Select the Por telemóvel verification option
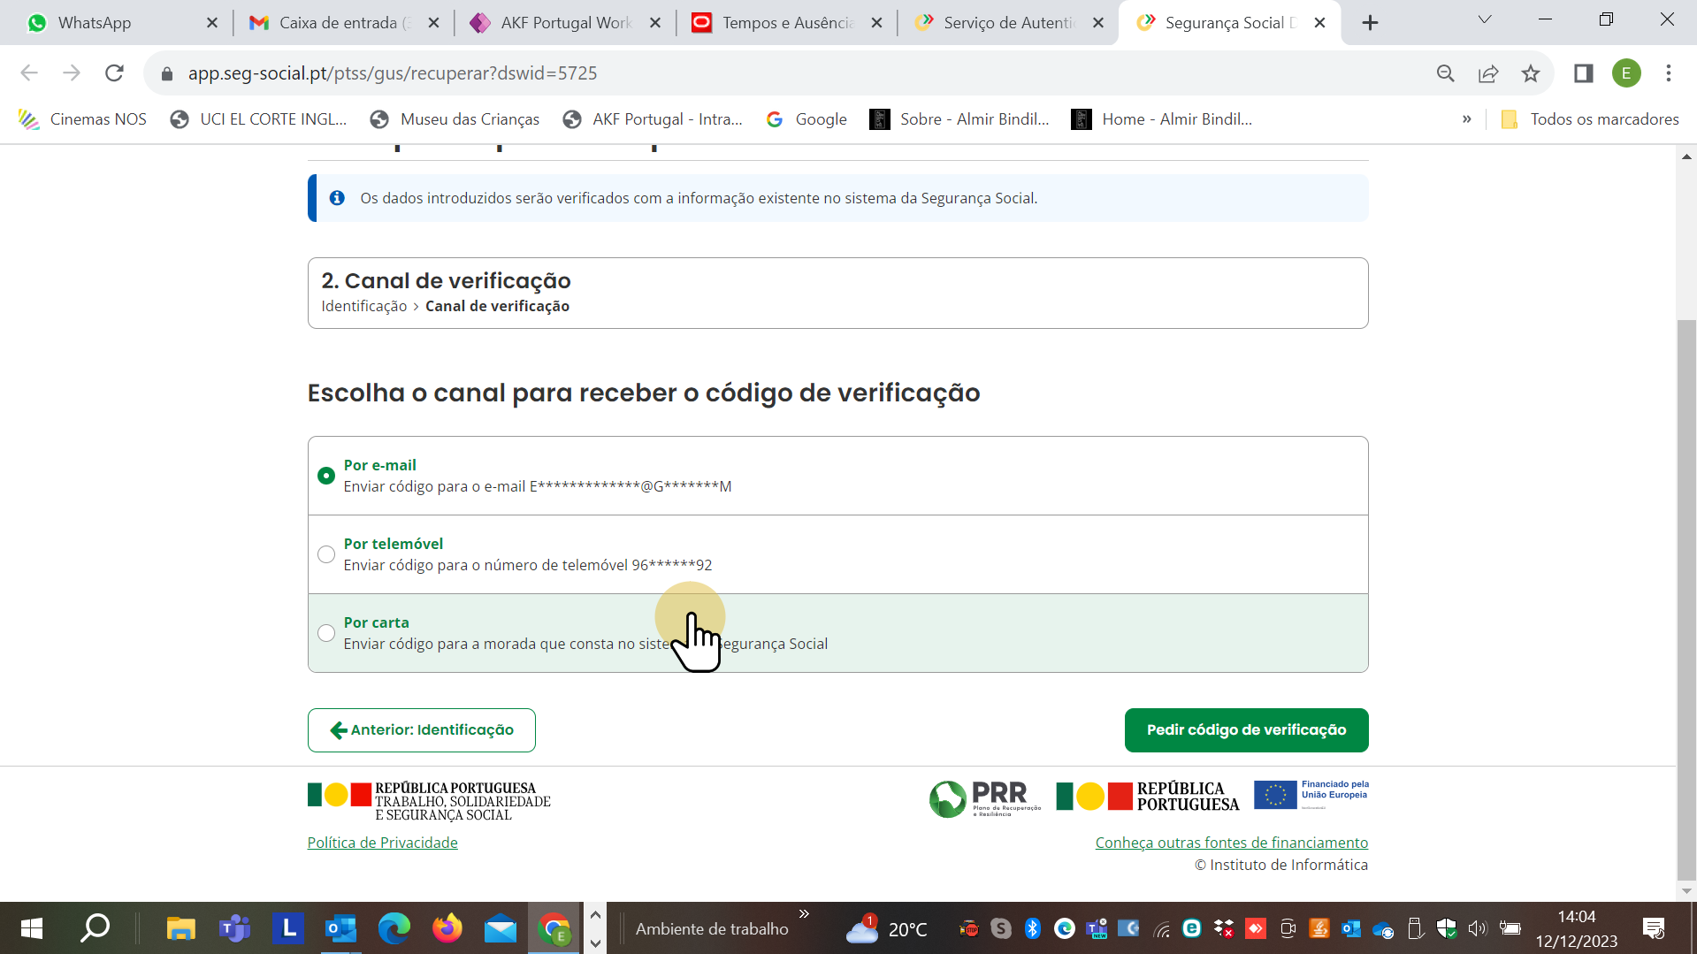Screen dimensions: 1697x954 click(325, 554)
